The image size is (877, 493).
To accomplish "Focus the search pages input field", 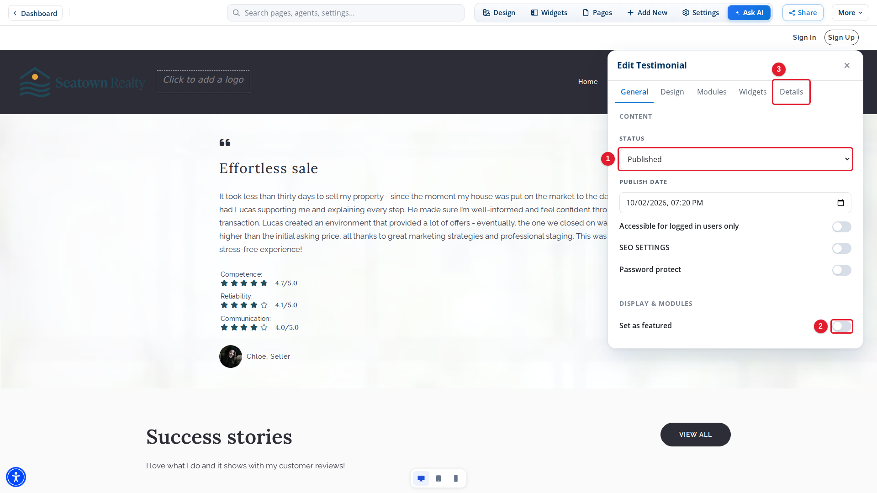I will pyautogui.click(x=346, y=13).
